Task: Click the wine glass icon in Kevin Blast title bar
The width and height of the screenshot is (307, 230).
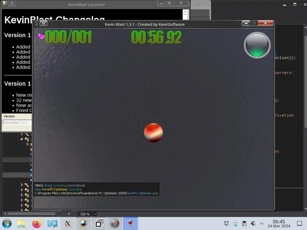Action: pyautogui.click(x=36, y=23)
